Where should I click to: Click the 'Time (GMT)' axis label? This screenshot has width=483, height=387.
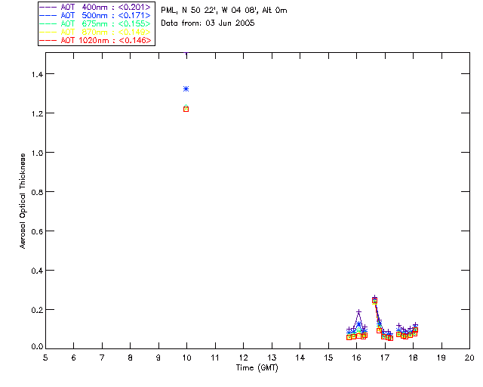[257, 368]
